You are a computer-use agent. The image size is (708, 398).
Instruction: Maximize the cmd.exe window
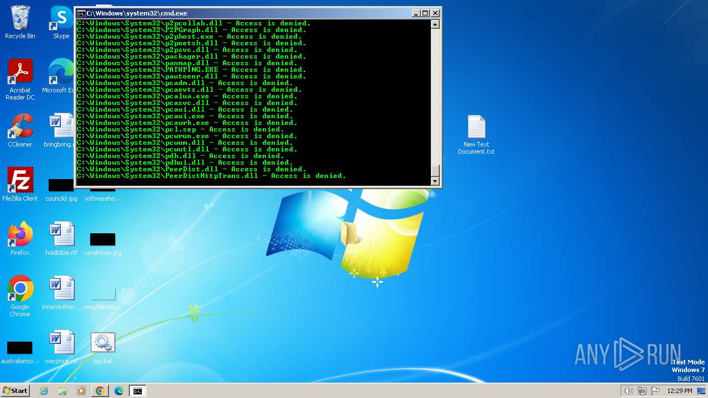point(425,13)
